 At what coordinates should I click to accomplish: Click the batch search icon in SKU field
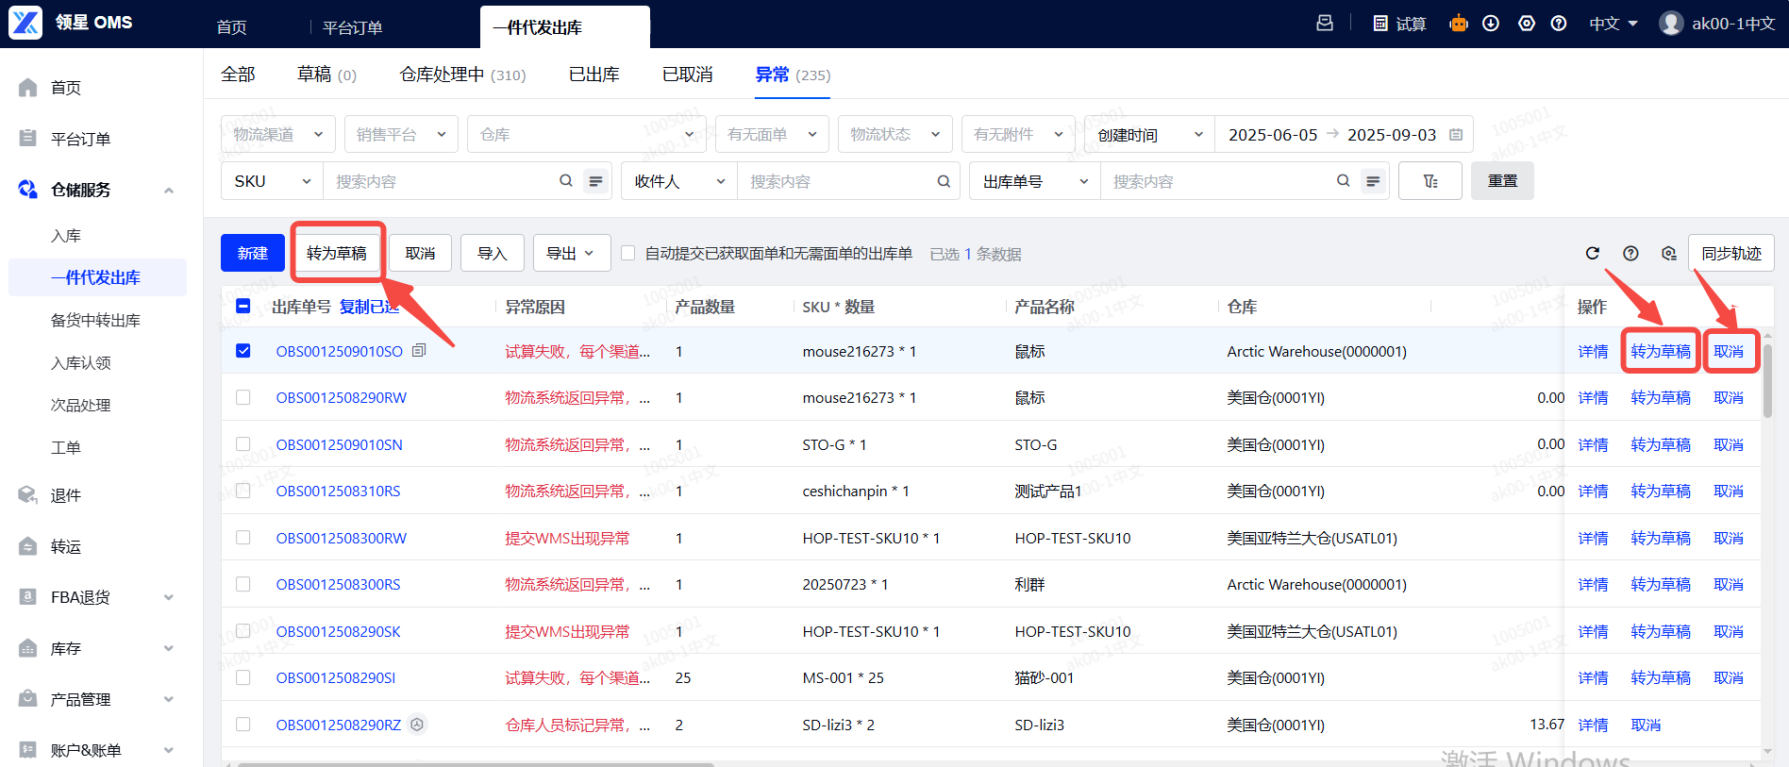(595, 181)
